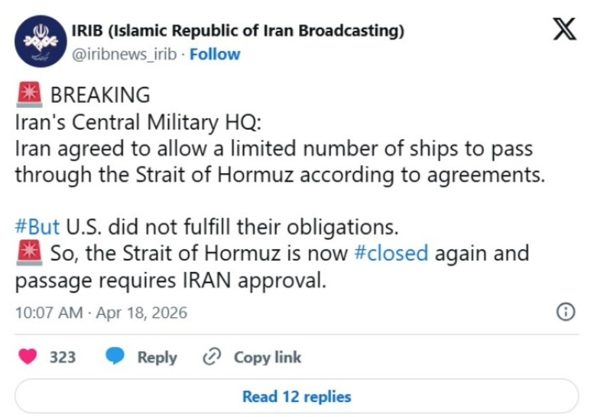Like the tweet with the heart icon
This screenshot has height=417, width=601.
[x=27, y=357]
